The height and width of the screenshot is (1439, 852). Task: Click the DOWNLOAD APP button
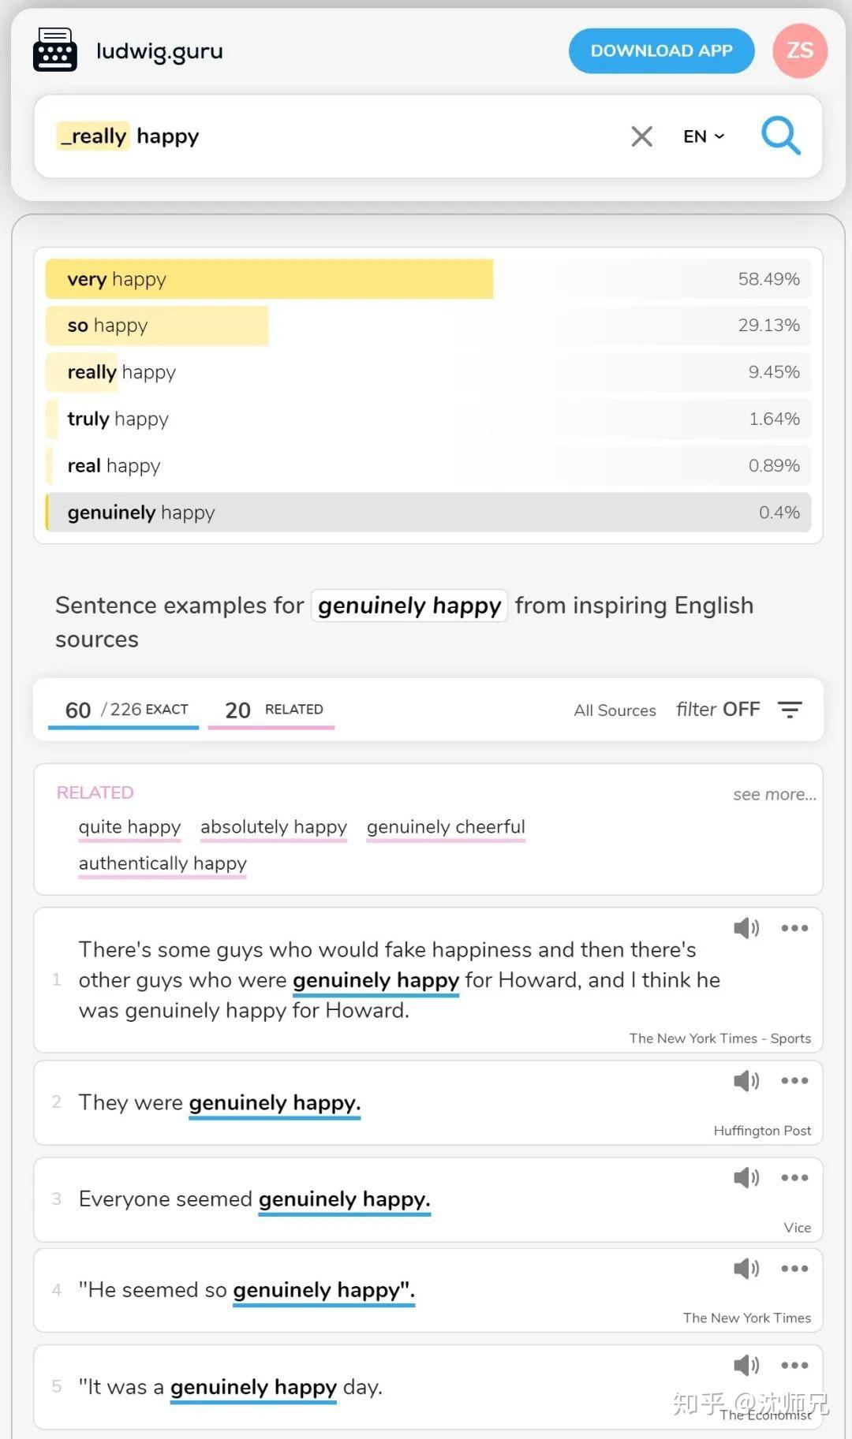coord(661,51)
